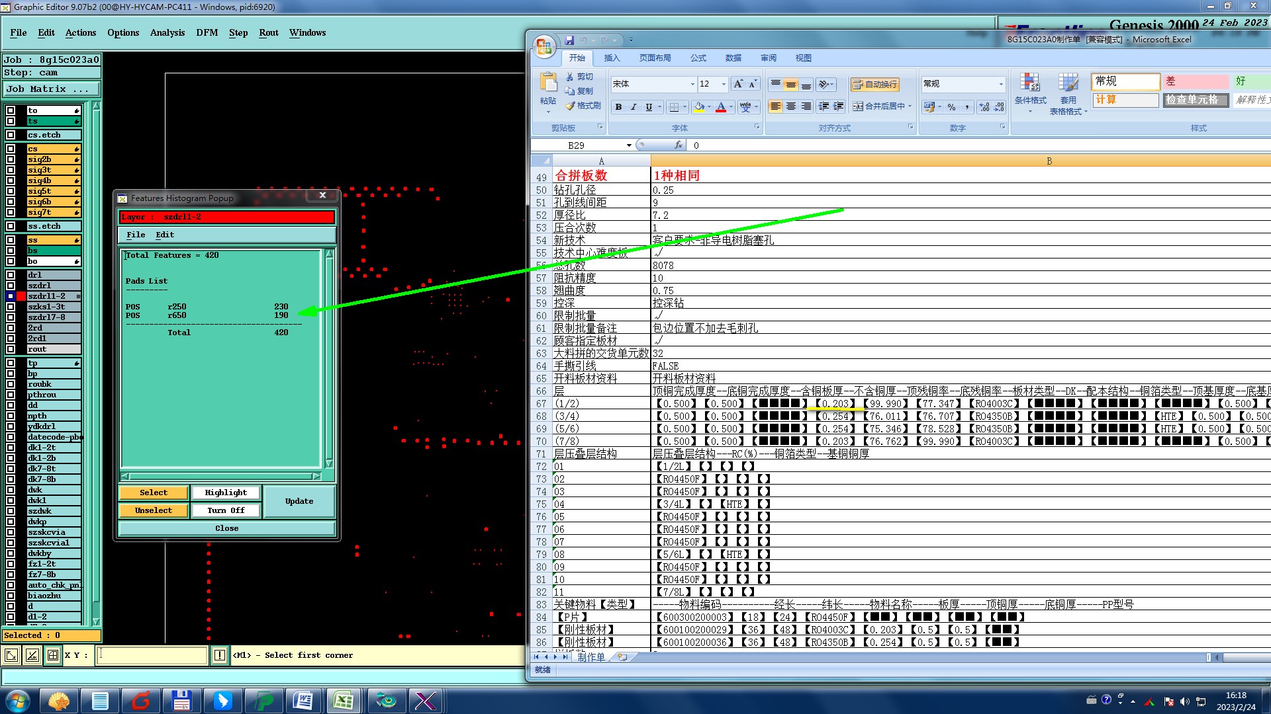
Task: Open the number format dropdown showing 常规
Action: pos(1000,84)
